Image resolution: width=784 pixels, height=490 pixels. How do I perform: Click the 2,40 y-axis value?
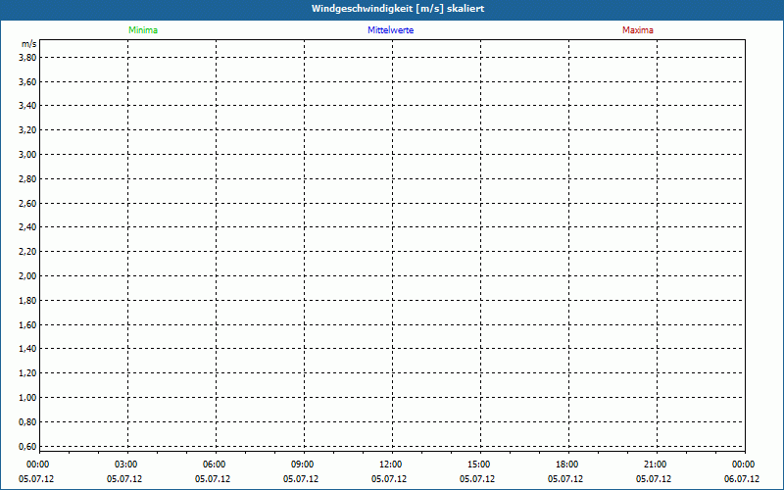27,227
